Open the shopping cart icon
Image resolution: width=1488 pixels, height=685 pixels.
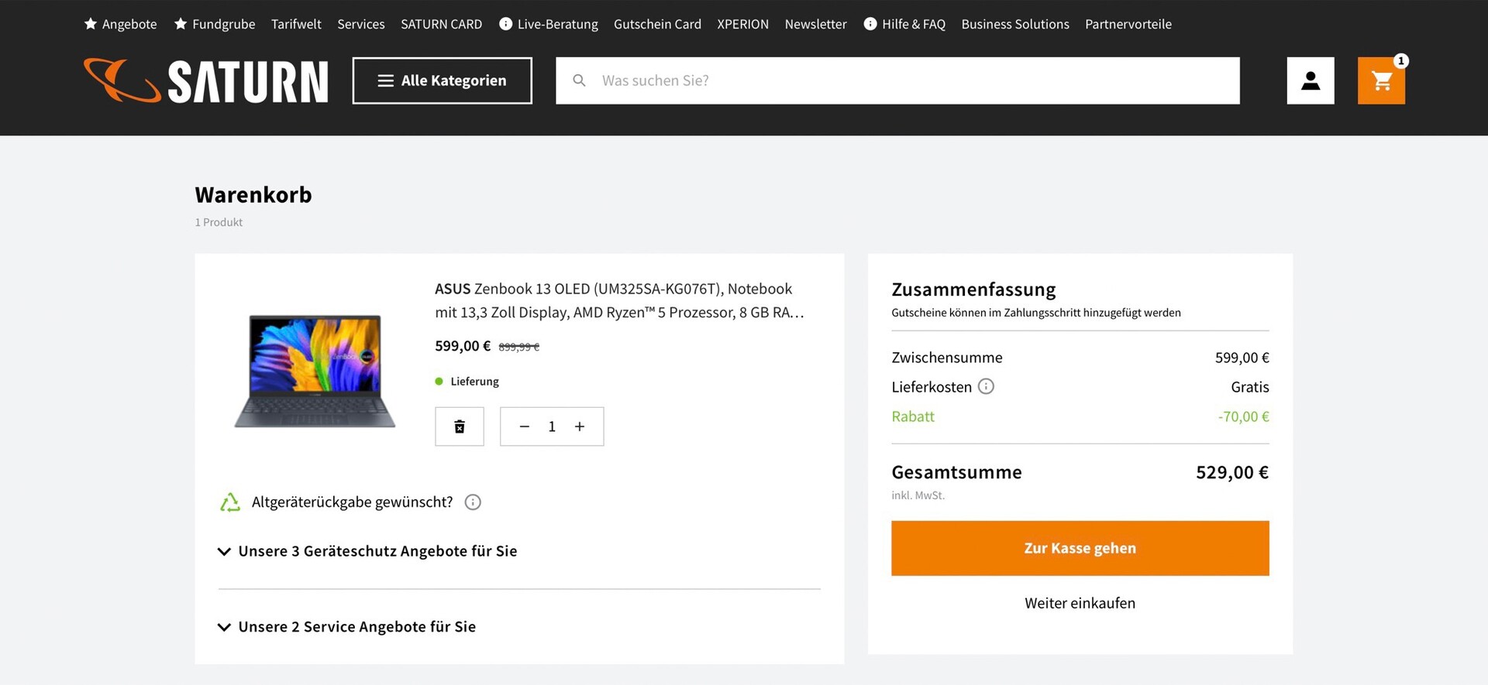tap(1381, 80)
